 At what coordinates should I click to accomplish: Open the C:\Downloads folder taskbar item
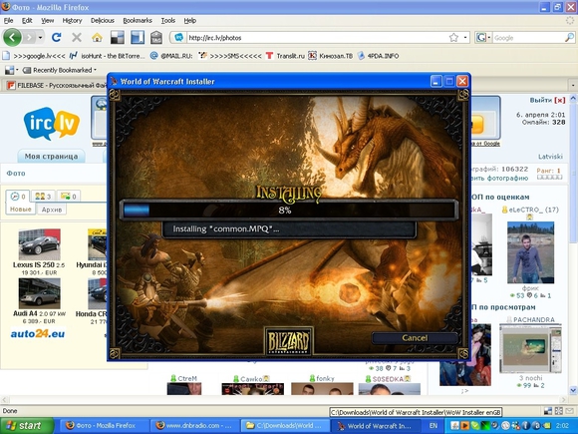[x=285, y=425]
